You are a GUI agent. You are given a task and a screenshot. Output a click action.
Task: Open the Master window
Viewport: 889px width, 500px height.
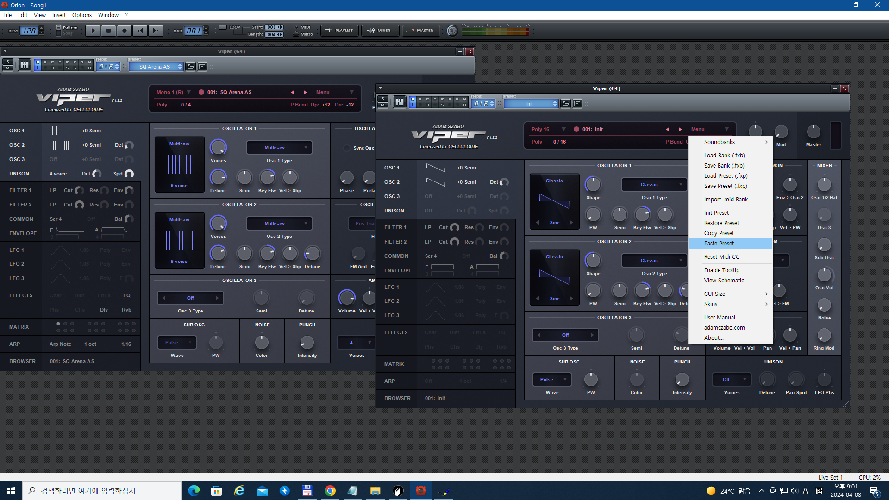click(420, 31)
